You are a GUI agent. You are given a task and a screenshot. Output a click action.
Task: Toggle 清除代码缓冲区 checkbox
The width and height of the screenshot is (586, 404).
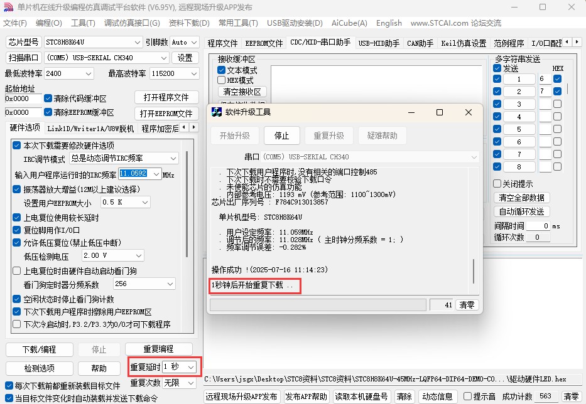click(48, 98)
